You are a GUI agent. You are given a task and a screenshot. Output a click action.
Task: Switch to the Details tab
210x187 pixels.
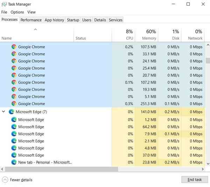[100, 20]
